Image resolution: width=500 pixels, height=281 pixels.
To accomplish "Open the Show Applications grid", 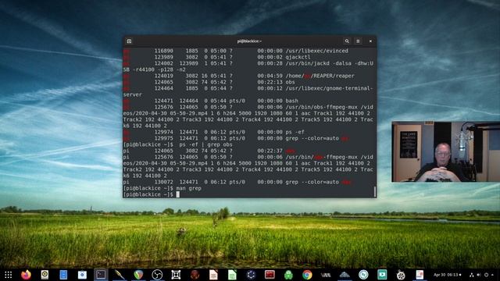I will coord(9,275).
